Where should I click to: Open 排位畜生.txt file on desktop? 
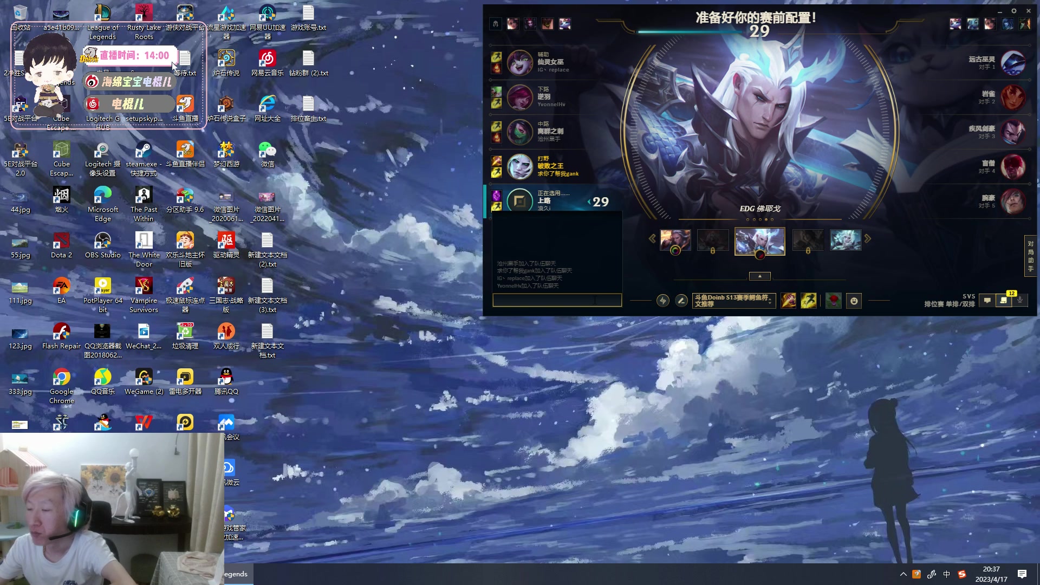click(x=308, y=109)
